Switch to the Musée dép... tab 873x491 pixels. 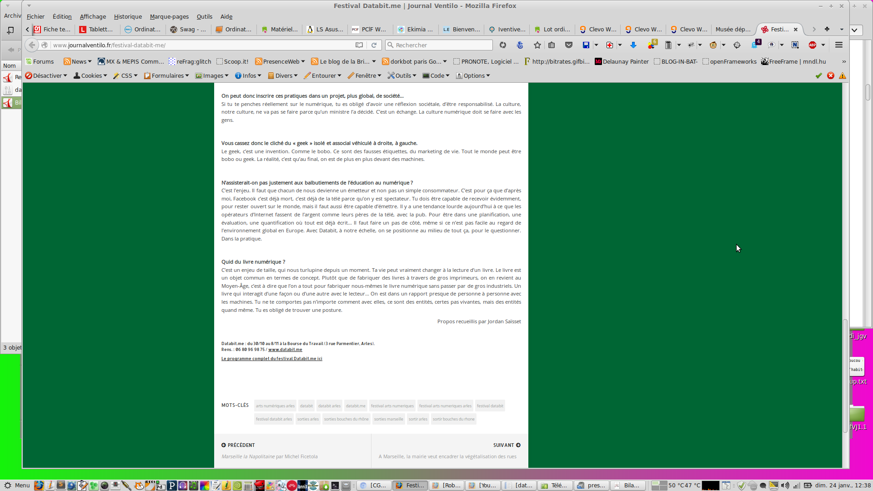[x=733, y=30]
